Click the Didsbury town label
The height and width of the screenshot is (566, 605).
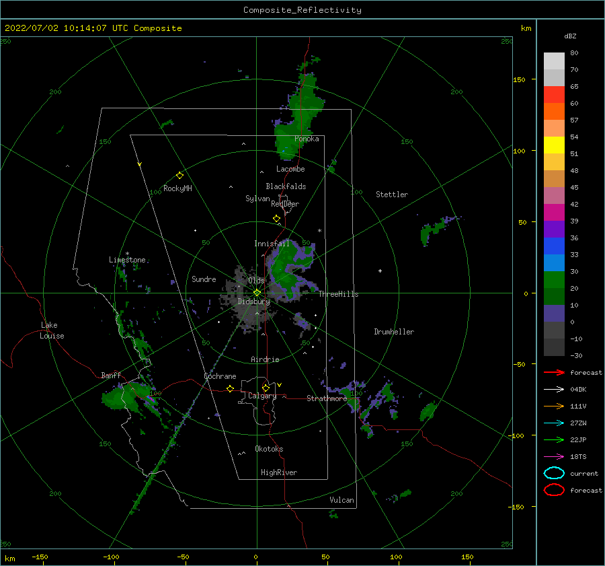pos(253,302)
